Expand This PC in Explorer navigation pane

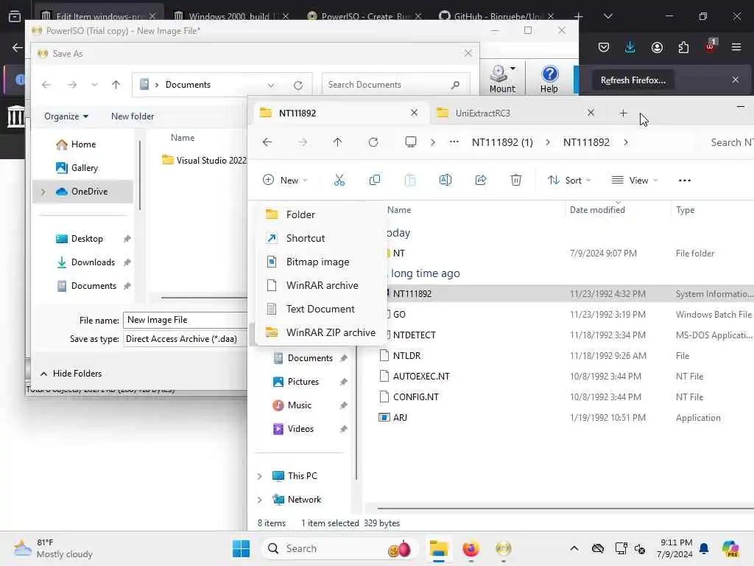[260, 476]
